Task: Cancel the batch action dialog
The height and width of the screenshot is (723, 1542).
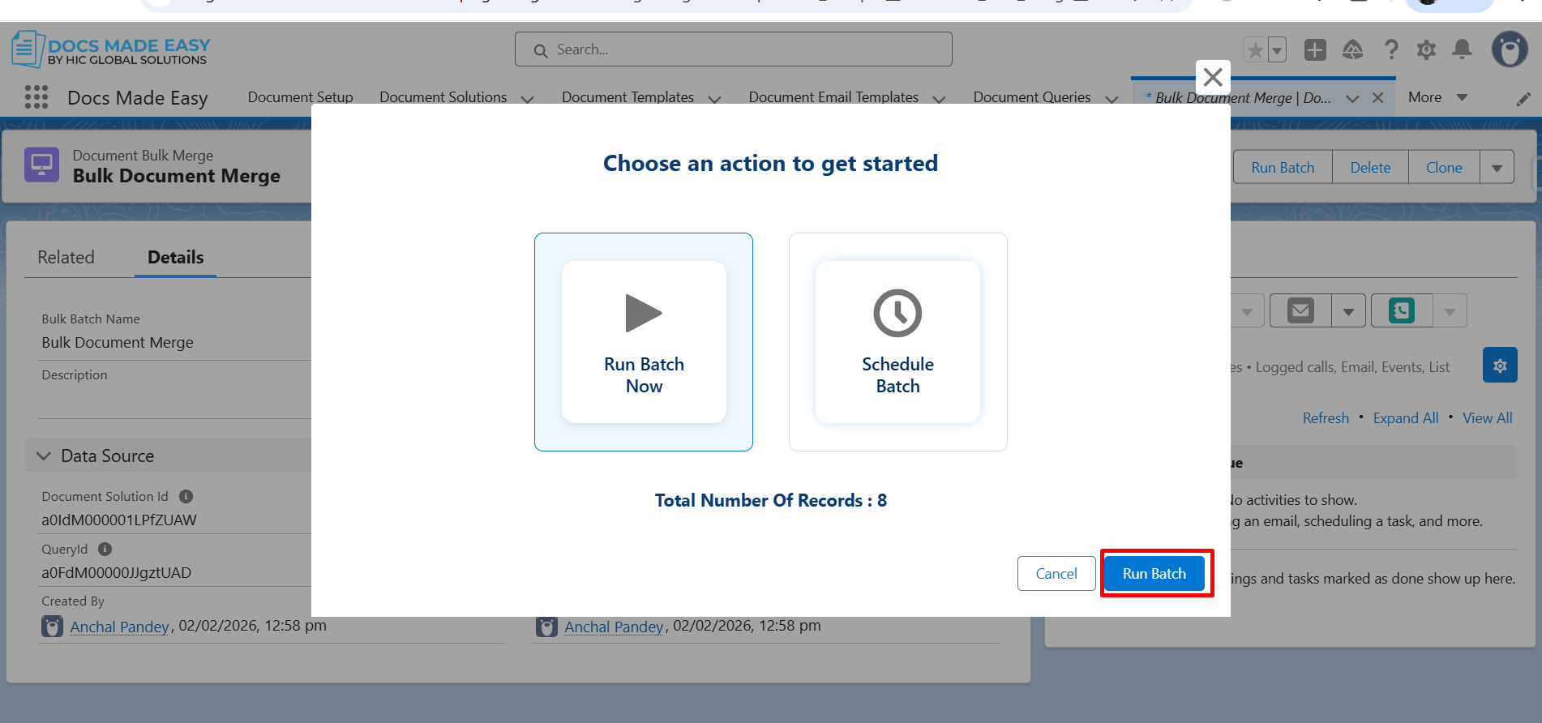Action: [x=1056, y=574]
